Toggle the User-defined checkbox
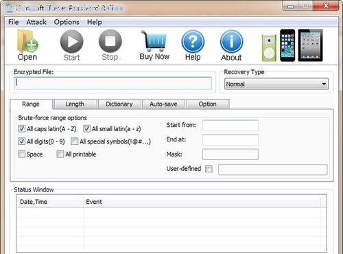343x254 pixels. (209, 169)
